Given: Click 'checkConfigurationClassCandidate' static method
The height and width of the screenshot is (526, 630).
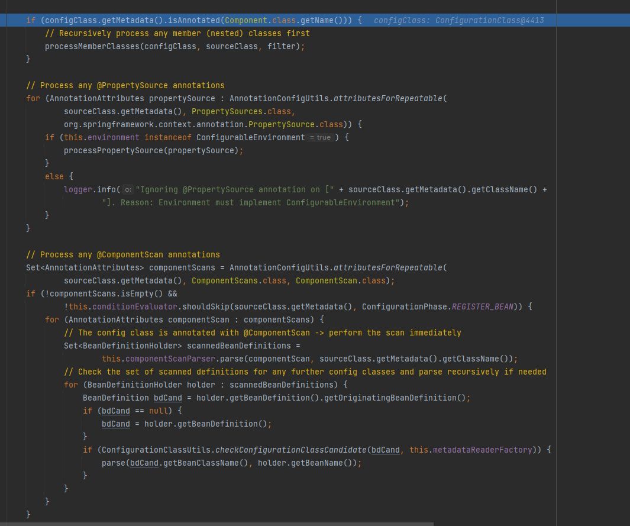Looking at the screenshot, I should click(x=291, y=450).
